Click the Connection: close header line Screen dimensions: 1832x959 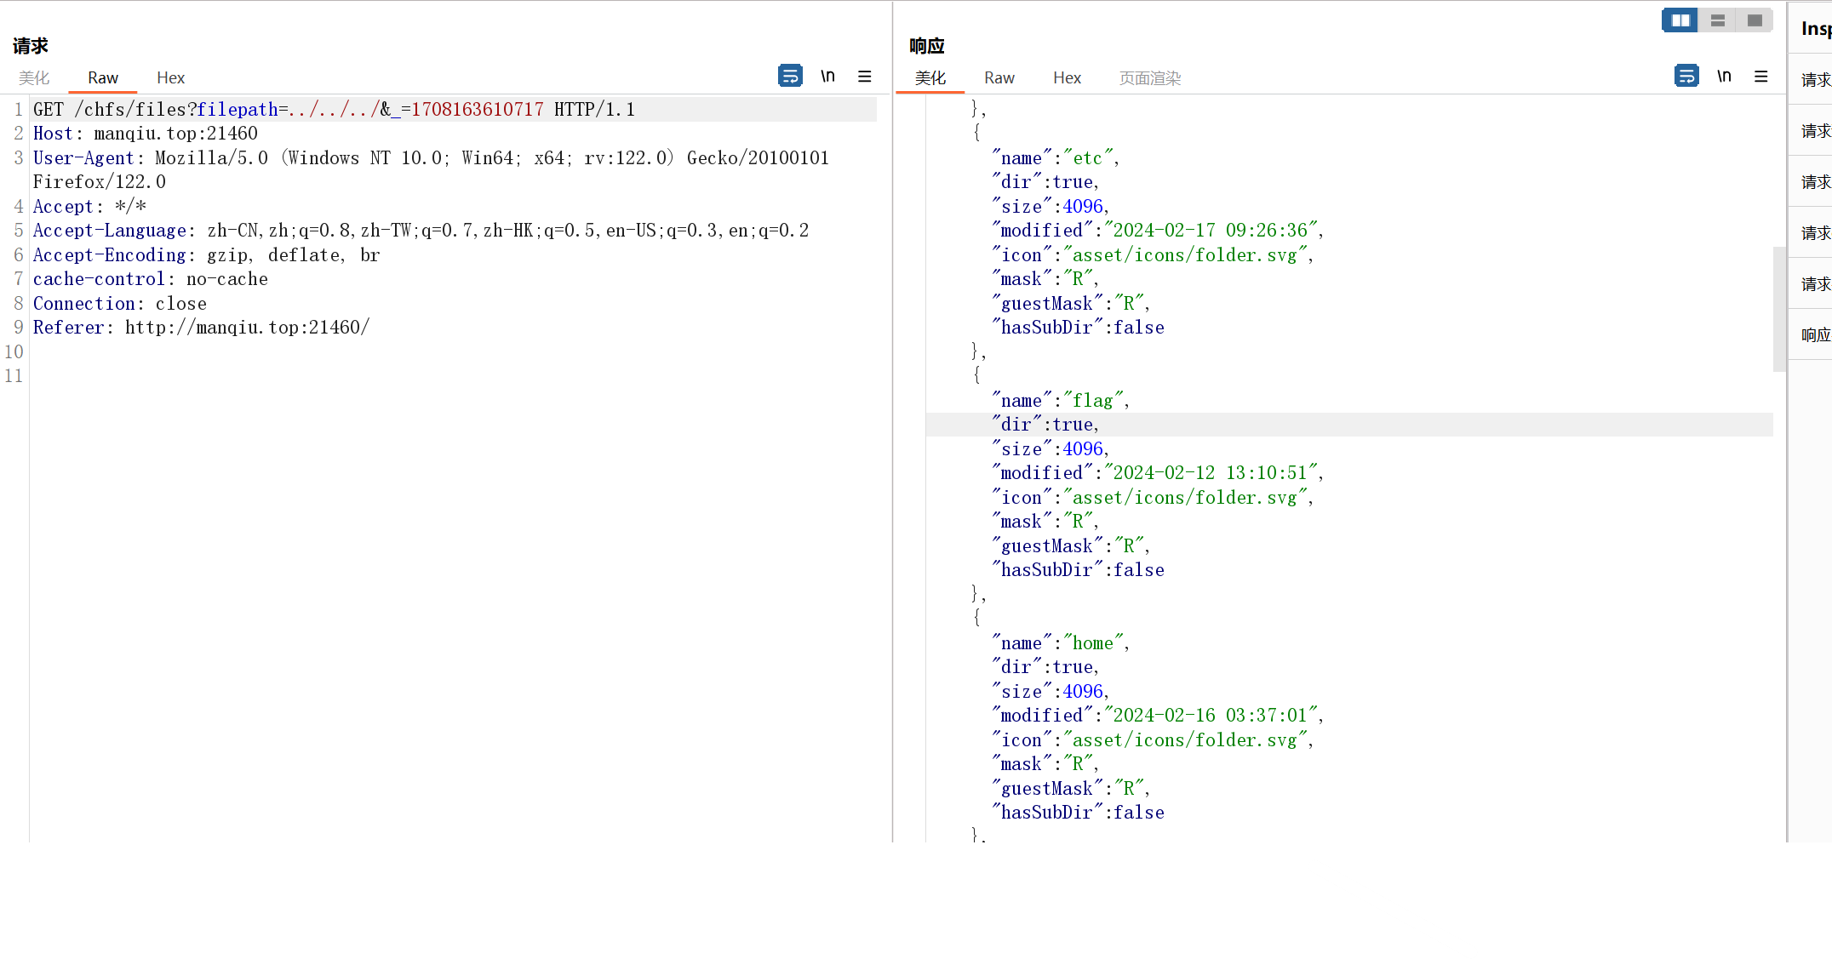[120, 304]
